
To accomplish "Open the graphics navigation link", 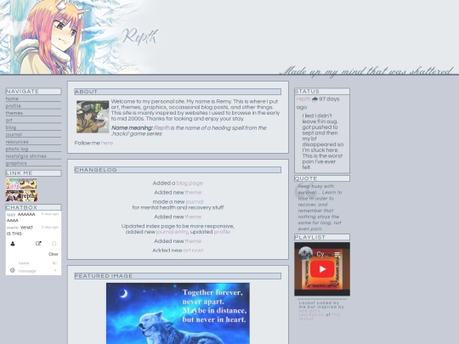I will (x=16, y=163).
